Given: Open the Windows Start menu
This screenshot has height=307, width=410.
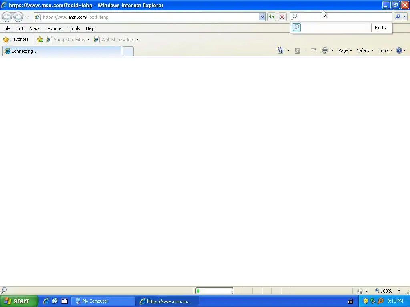Looking at the screenshot, I should pyautogui.click(x=19, y=301).
